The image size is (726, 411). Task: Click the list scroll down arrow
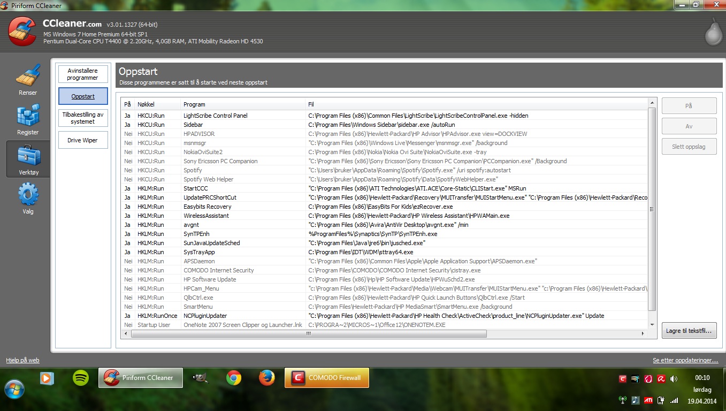652,324
